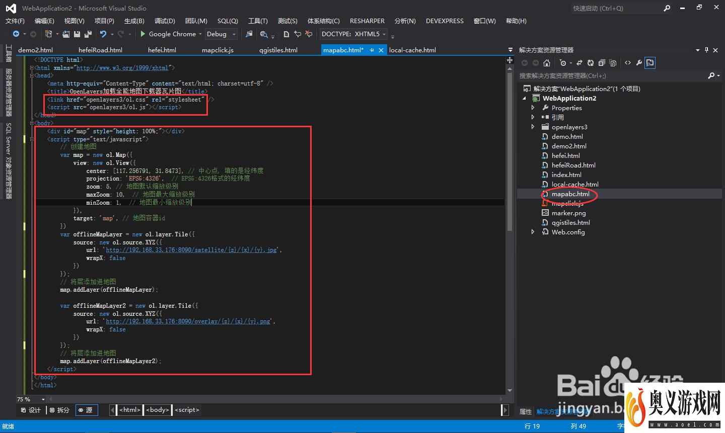This screenshot has height=433, width=725.
Task: Expand the openlayers3 folder node
Action: [533, 127]
